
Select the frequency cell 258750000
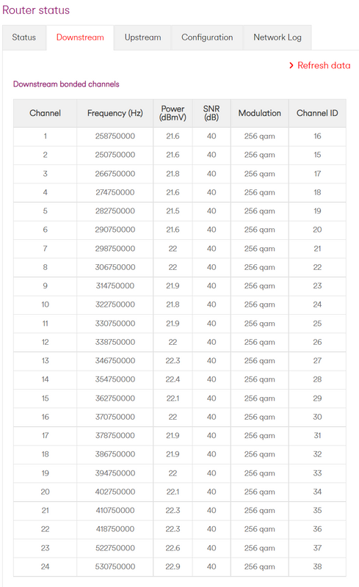115,136
